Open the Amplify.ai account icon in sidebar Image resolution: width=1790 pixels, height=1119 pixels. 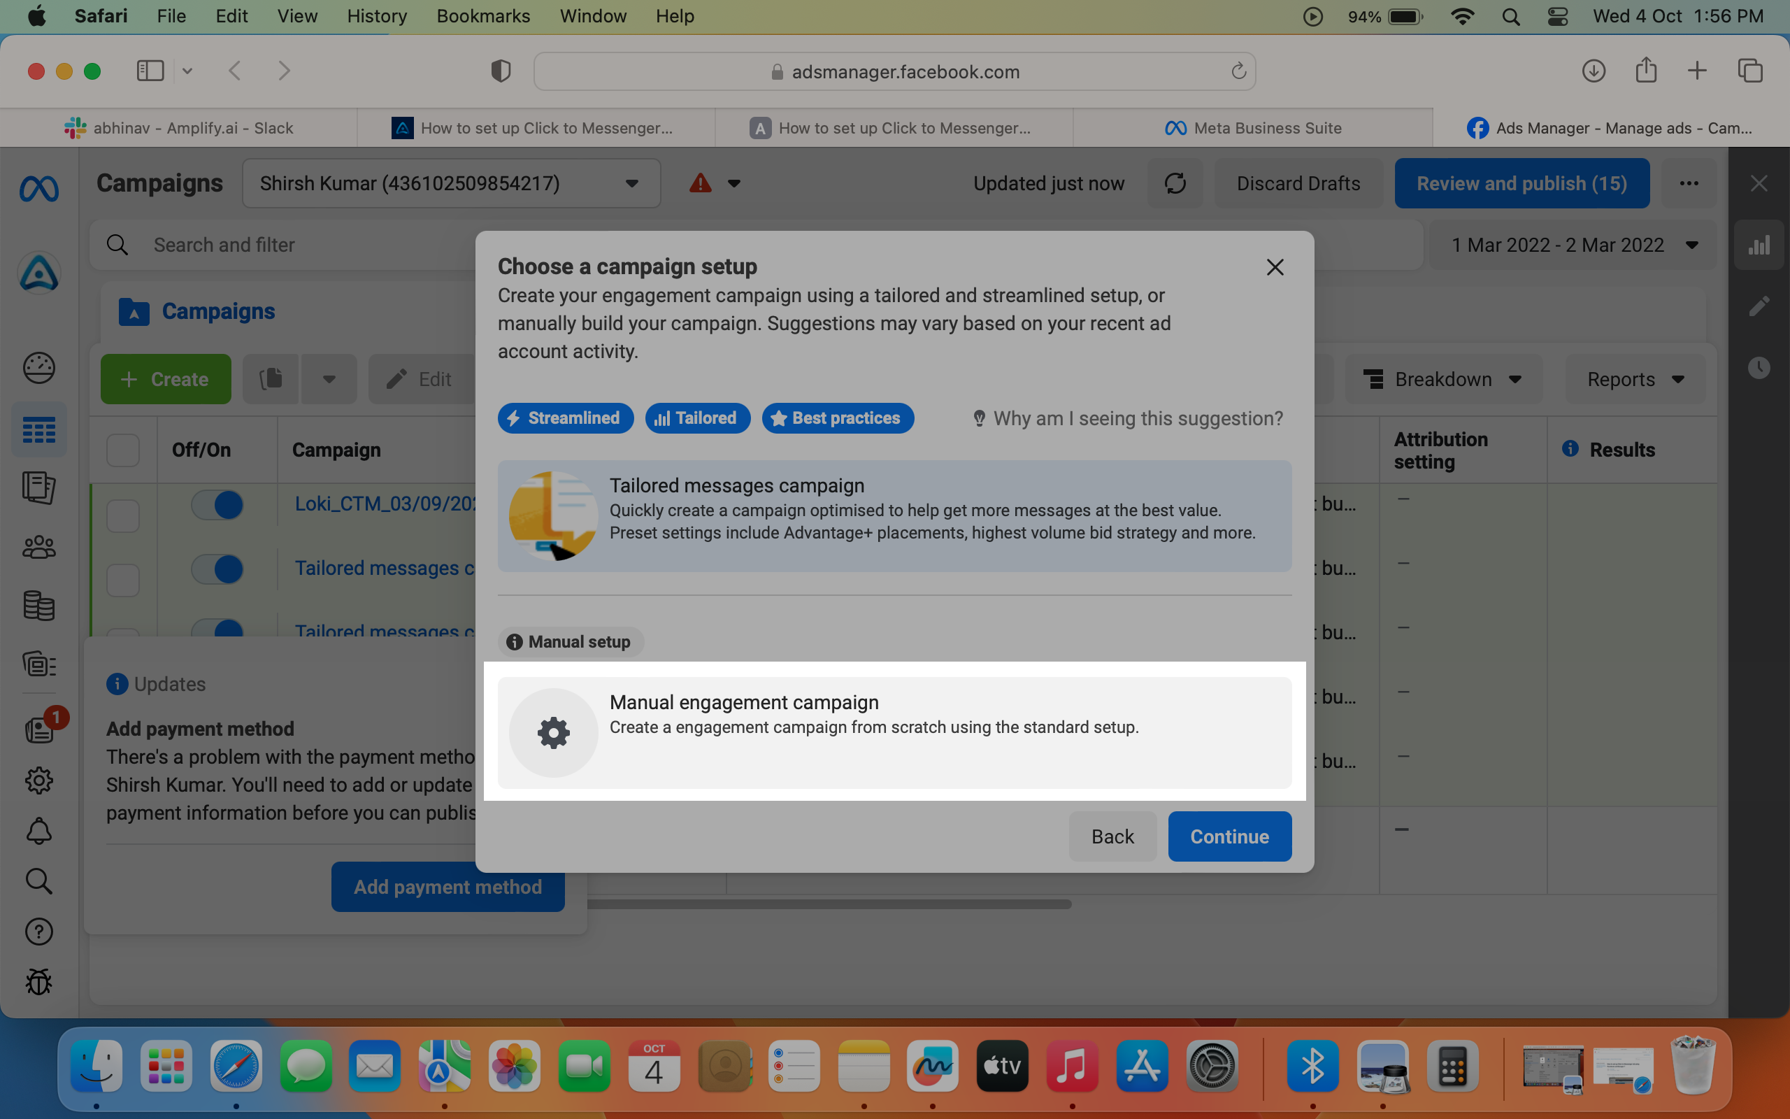coord(38,273)
